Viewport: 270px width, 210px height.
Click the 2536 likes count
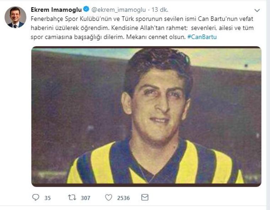tap(124, 198)
